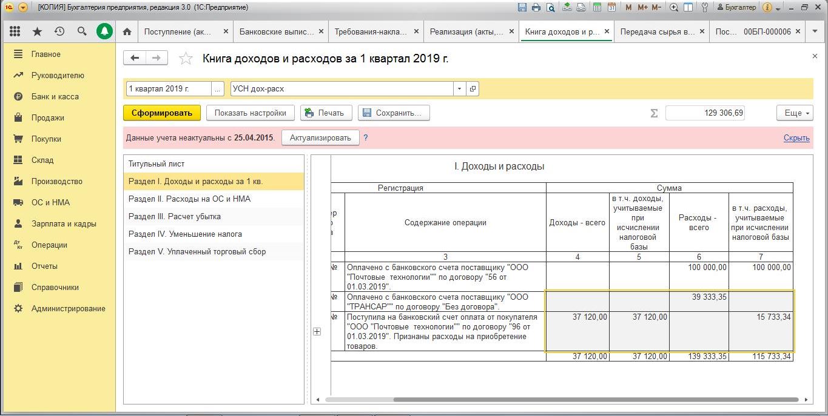Add this report to favorites star
The image size is (828, 416).
(x=186, y=59)
